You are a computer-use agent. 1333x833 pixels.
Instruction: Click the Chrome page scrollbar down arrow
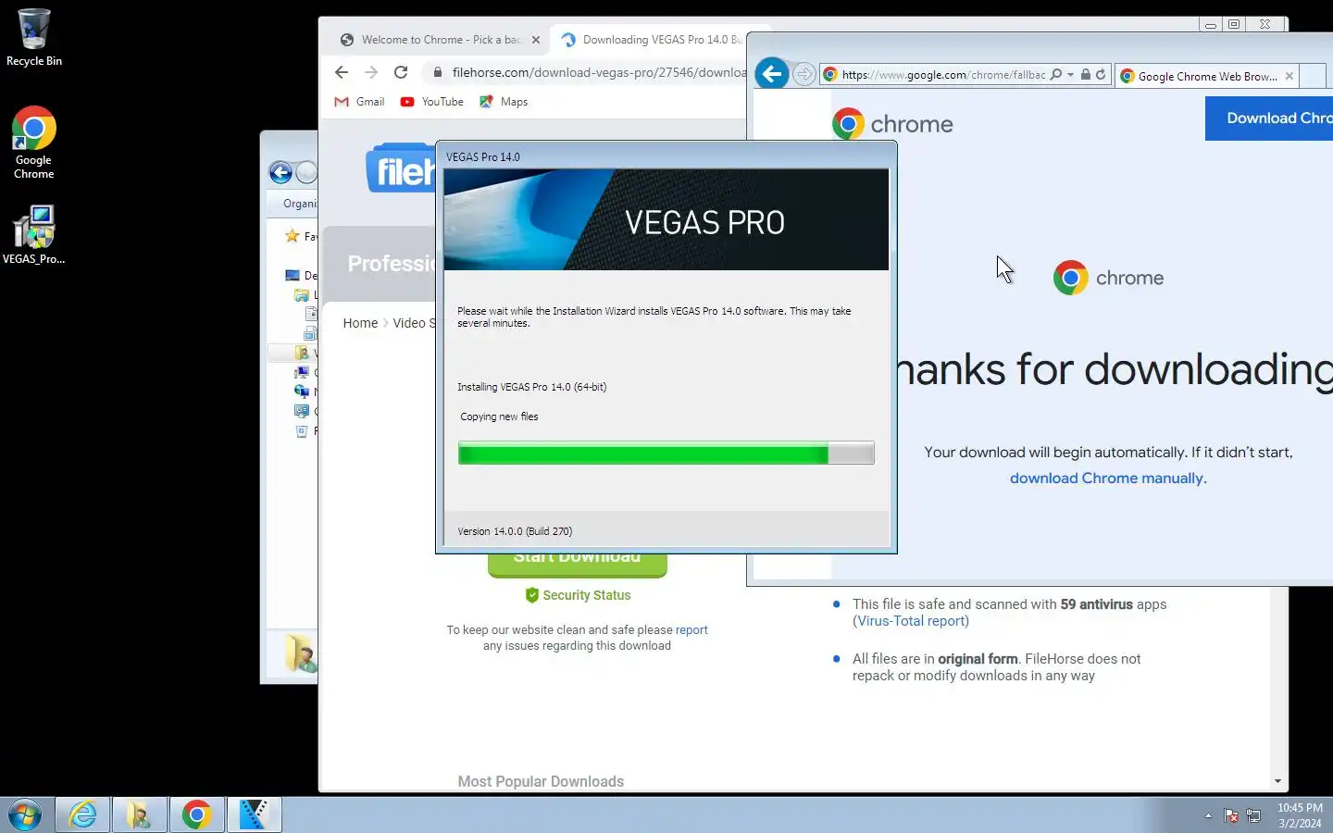(1277, 781)
